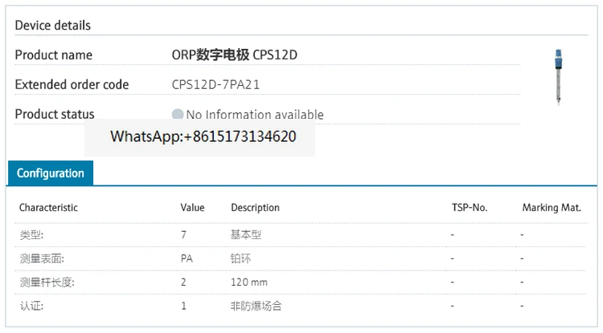Click the gray product status circle icon
Viewport: 603px width, 333px height.
[178, 115]
